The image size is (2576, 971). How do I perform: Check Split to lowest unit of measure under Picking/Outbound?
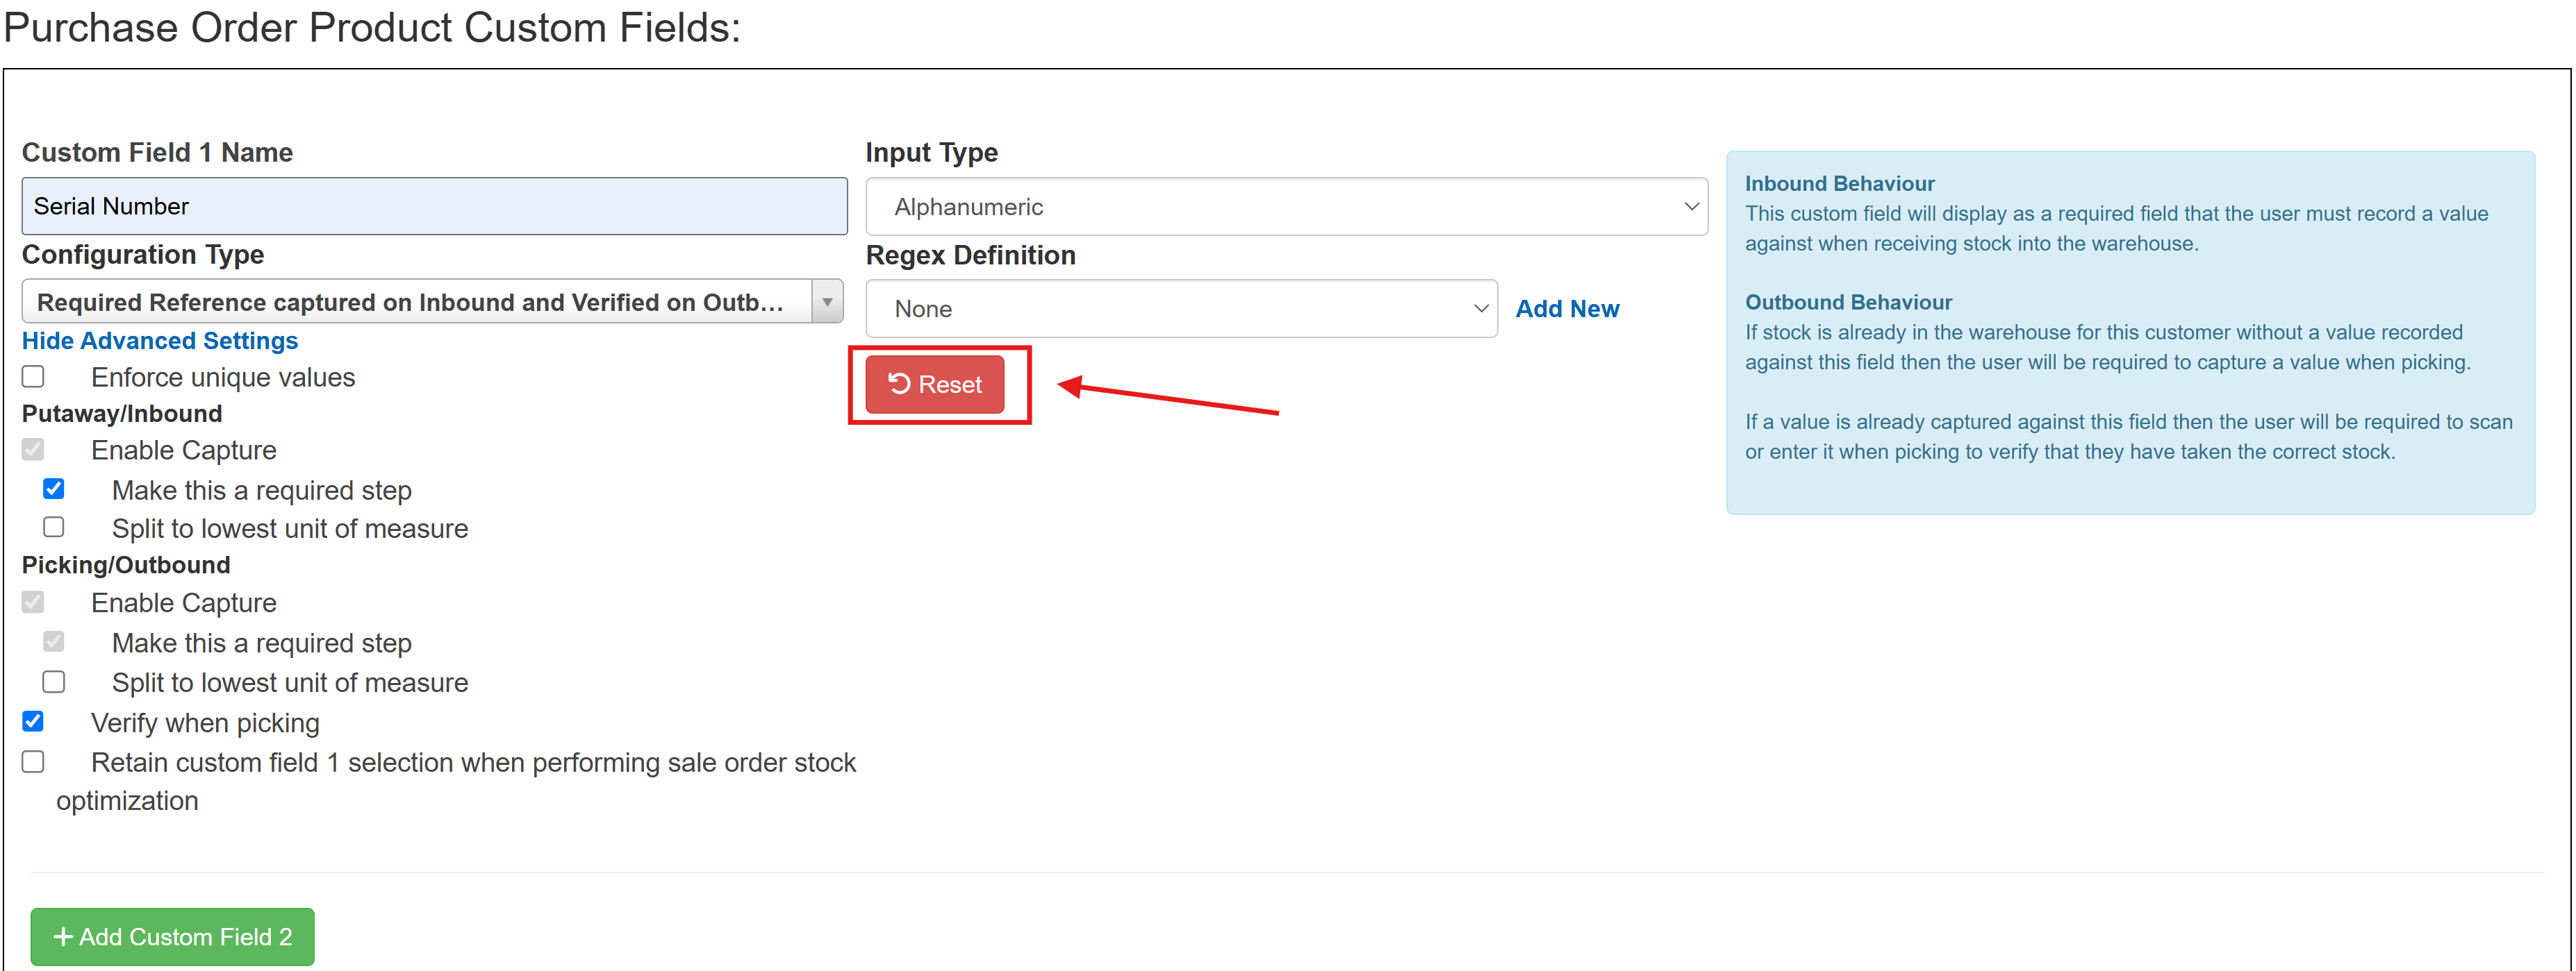pos(54,682)
